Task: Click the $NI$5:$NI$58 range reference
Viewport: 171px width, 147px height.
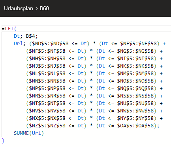Action: tap(135, 59)
